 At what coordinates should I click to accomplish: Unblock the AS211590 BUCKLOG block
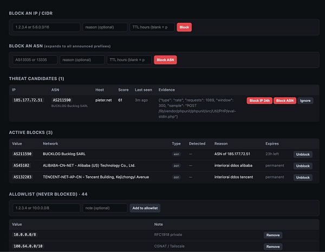pyautogui.click(x=303, y=154)
